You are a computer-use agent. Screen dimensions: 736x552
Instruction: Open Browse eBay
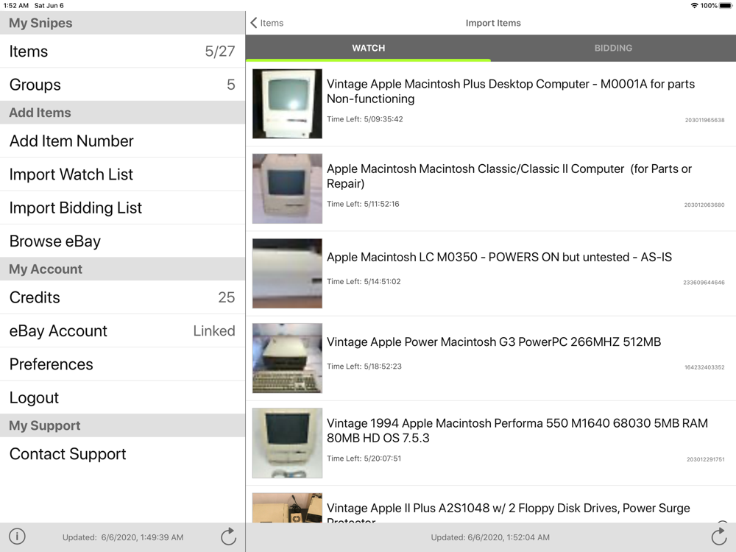pos(122,241)
